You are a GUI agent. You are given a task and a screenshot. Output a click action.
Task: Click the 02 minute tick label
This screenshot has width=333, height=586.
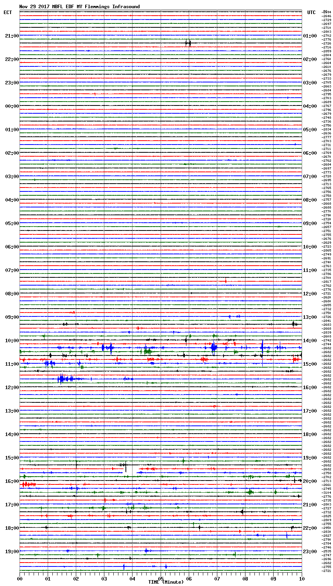tap(76, 579)
